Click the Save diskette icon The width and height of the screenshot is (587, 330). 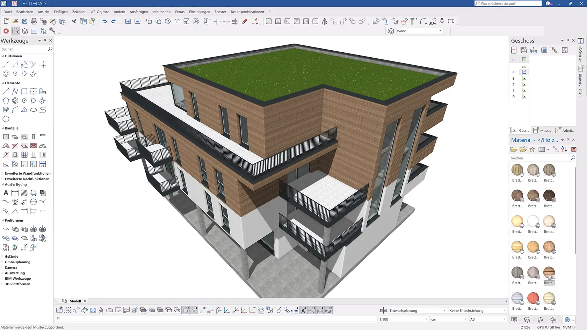24,21
